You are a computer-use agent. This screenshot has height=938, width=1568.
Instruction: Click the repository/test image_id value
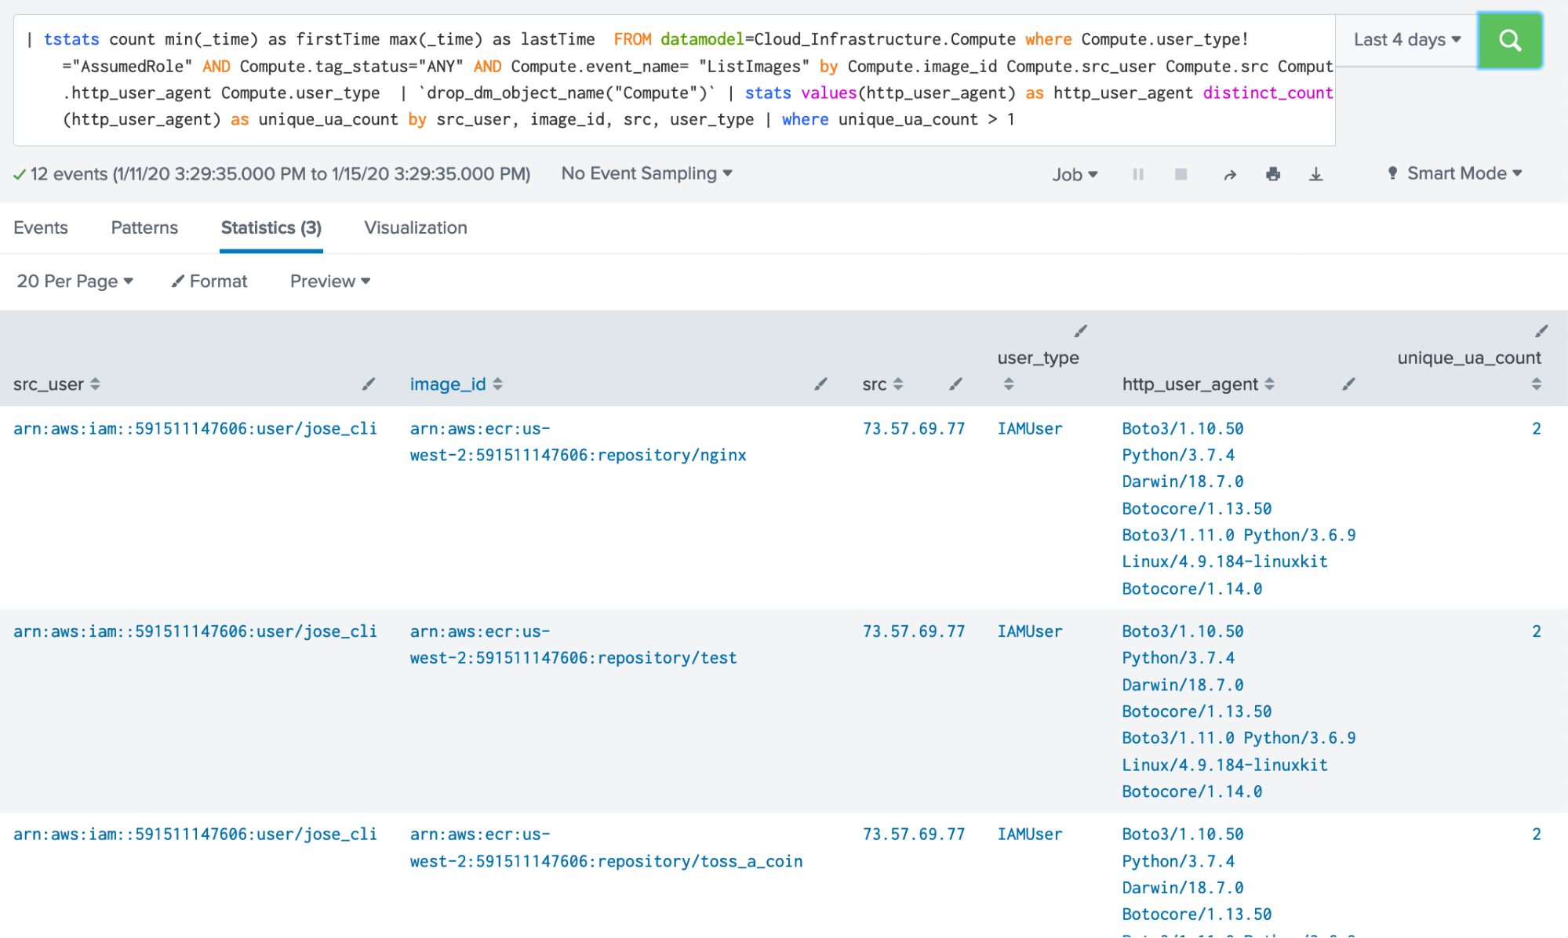click(573, 645)
